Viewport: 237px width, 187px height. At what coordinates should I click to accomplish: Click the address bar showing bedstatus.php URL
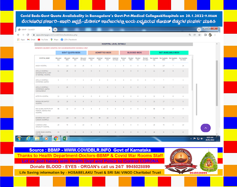[109, 35]
